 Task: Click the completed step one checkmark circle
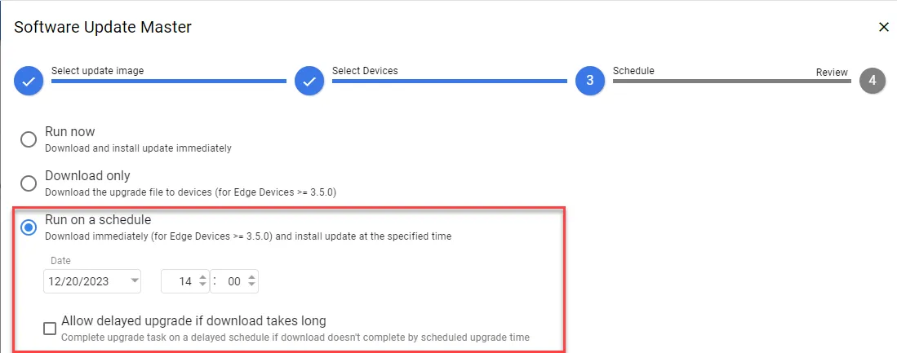(29, 81)
